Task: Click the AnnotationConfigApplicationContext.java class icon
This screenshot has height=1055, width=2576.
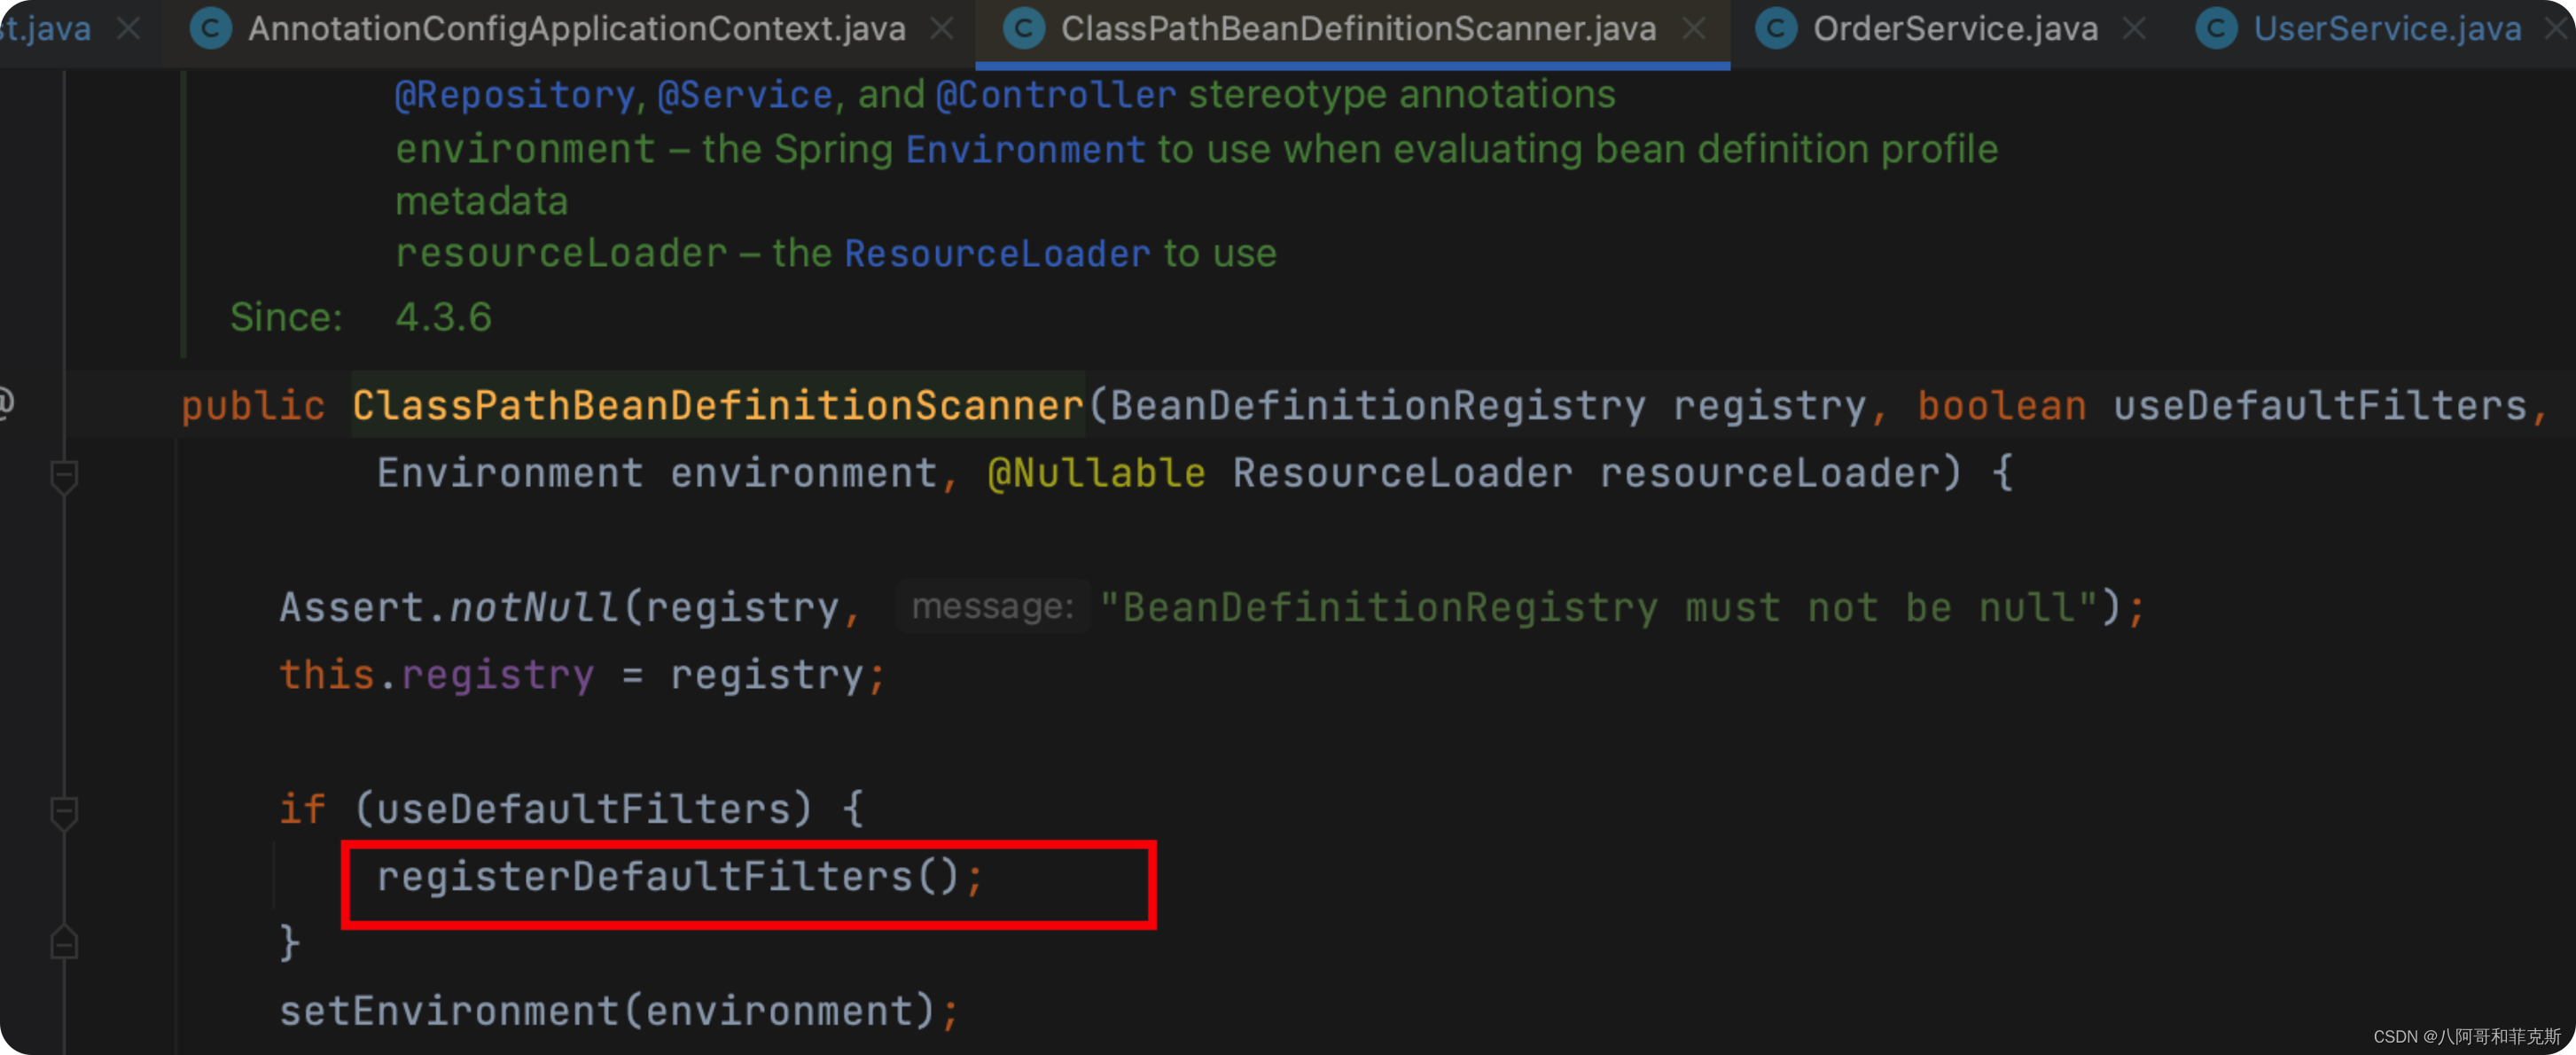Action: coord(211,29)
